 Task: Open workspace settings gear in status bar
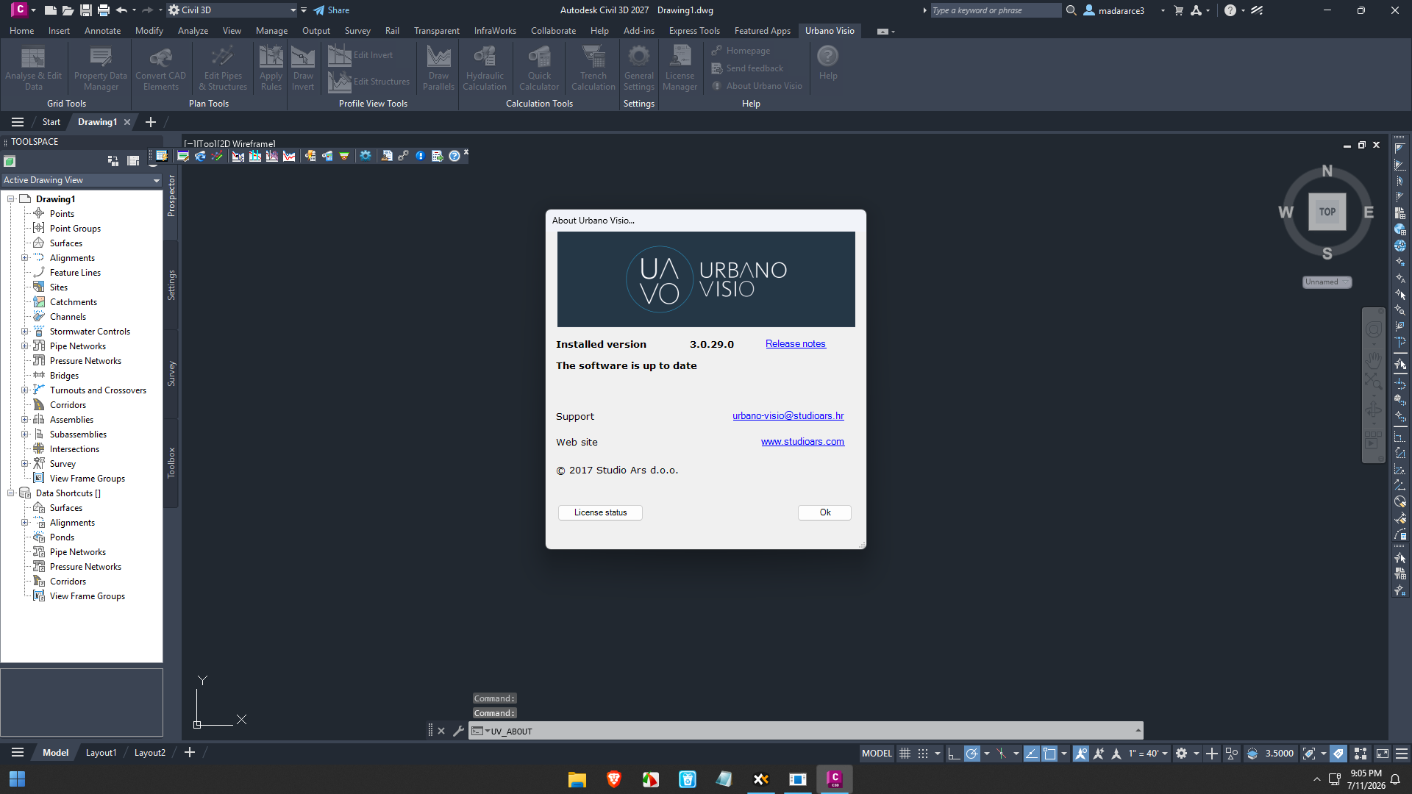(1181, 753)
